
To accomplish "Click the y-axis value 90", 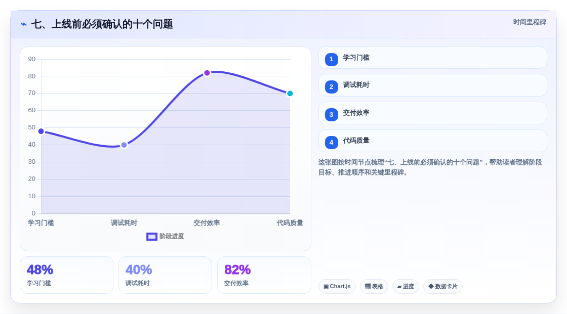I will pos(32,59).
